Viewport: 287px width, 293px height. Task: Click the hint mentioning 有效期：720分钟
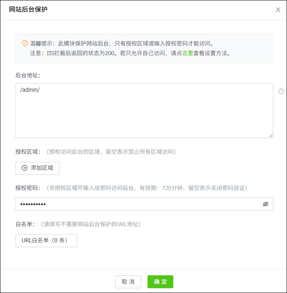147,188
